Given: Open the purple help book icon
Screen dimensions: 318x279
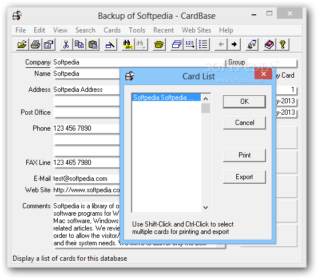Looking at the screenshot, I should coord(269,45).
